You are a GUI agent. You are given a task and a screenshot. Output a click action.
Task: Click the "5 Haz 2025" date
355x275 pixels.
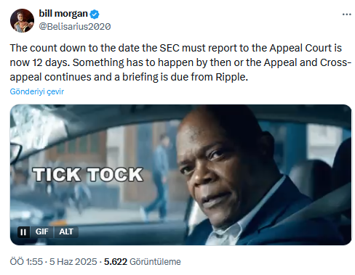point(73,262)
